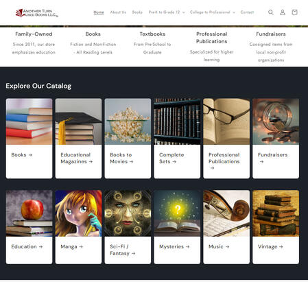Image resolution: width=308 pixels, height=282 pixels.
Task: Open the Books to Movies link
Action: (x=121, y=158)
